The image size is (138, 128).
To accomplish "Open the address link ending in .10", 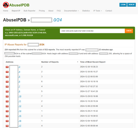I will [x=20, y=96].
